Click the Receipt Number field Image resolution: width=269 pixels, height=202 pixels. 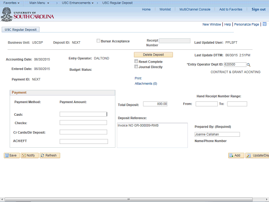pos(175,41)
